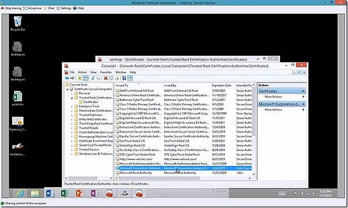Toggle the Show/Hide Action Pane toolbar icon
The width and height of the screenshot is (348, 208).
130,78
